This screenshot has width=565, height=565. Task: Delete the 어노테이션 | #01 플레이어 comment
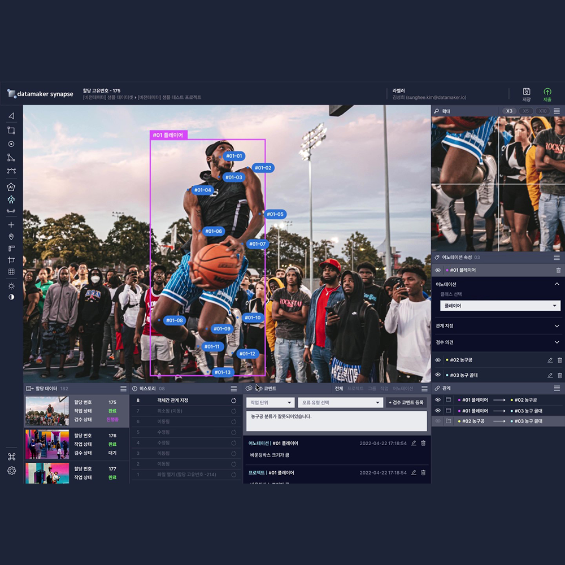[423, 443]
